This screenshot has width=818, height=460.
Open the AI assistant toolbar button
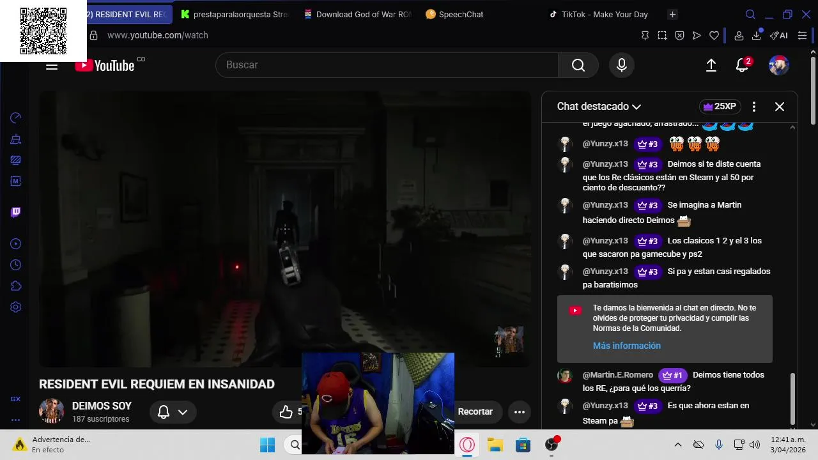[779, 36]
